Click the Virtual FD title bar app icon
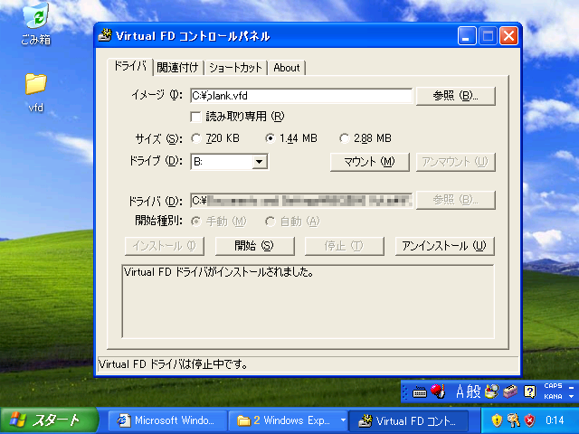579x434 pixels. coord(105,36)
